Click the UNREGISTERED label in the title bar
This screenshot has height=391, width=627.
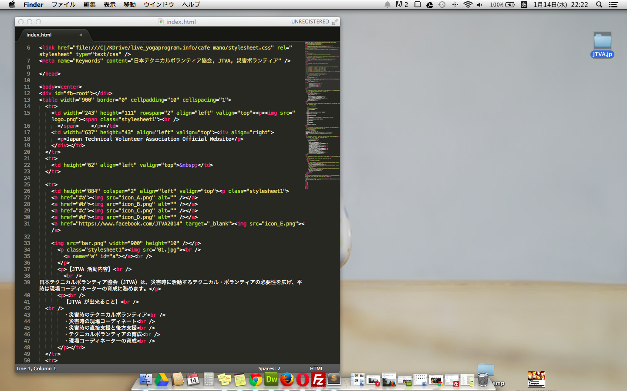tap(310, 21)
